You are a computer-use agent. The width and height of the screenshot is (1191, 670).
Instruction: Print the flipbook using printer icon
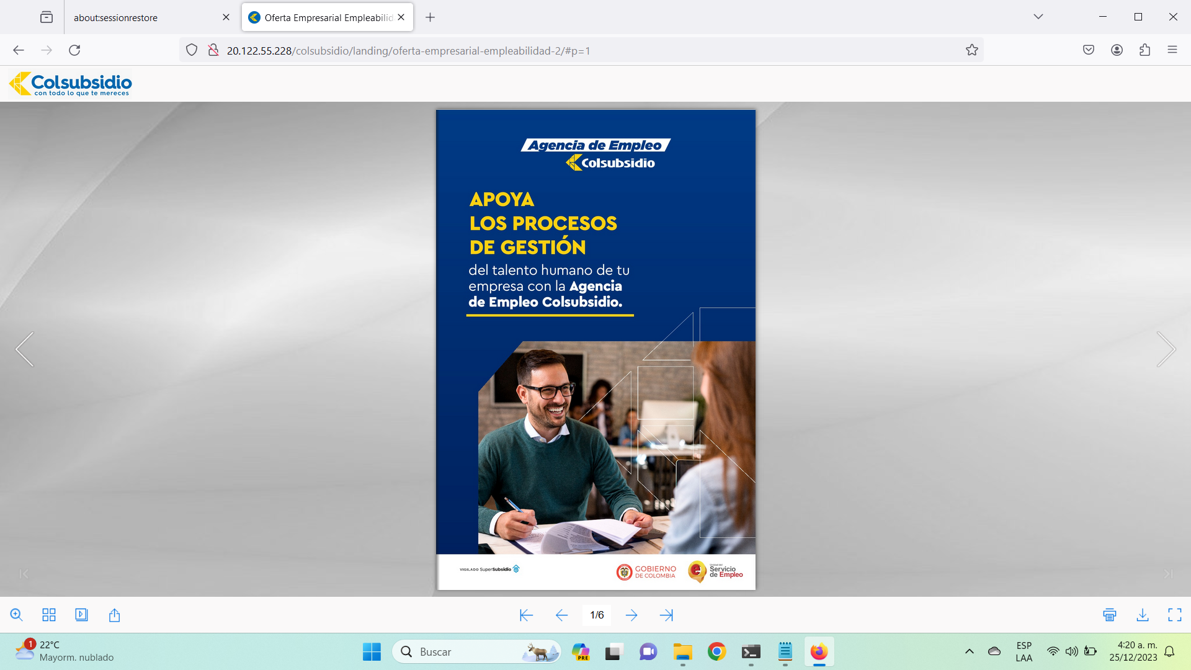coord(1110,615)
